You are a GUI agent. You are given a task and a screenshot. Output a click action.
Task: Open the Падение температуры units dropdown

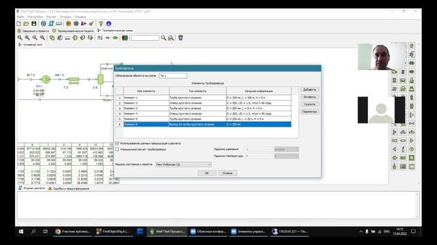[286, 156]
